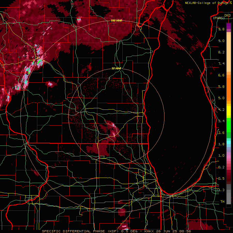Click the 0.2 value on the color scale
The height and width of the screenshot is (233, 233).
221,167
